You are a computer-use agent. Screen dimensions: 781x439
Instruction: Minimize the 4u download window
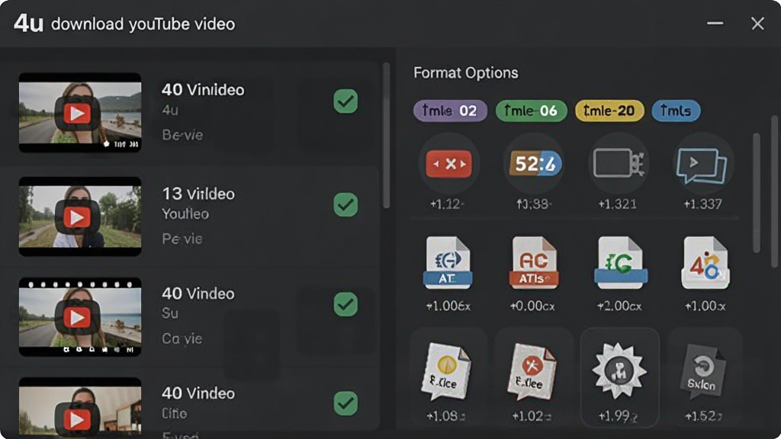(x=715, y=24)
